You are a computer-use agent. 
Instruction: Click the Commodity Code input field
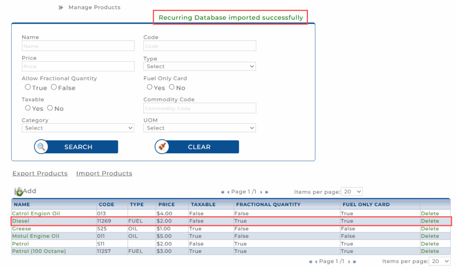(x=199, y=109)
